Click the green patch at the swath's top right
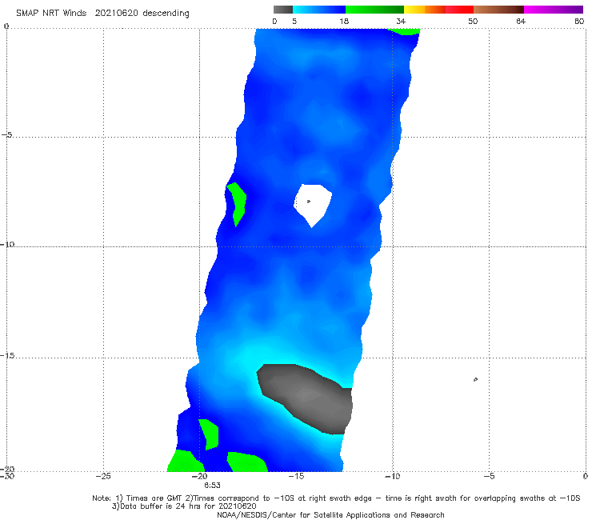 point(404,31)
